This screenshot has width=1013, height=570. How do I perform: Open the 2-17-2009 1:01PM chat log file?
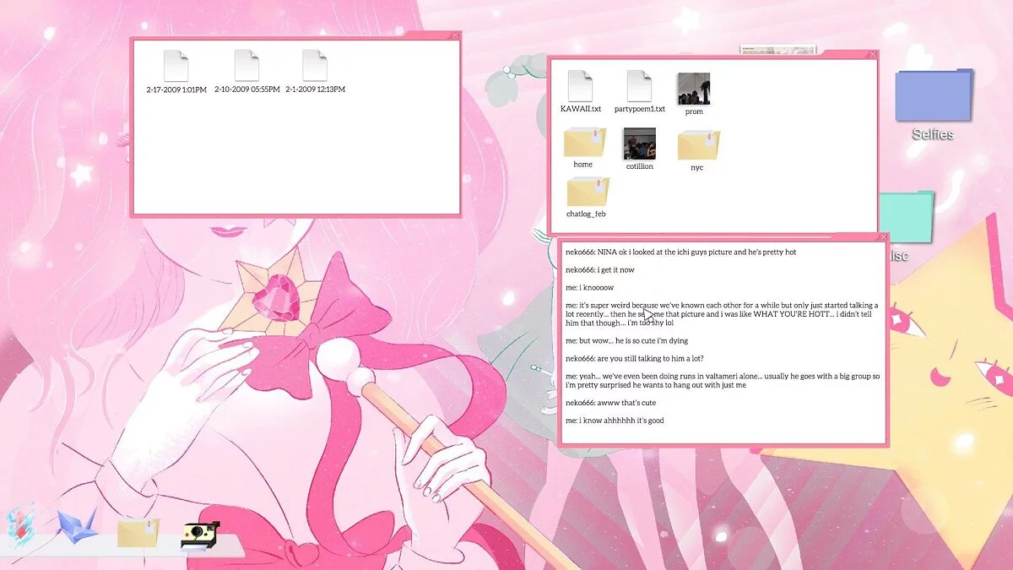tap(176, 72)
